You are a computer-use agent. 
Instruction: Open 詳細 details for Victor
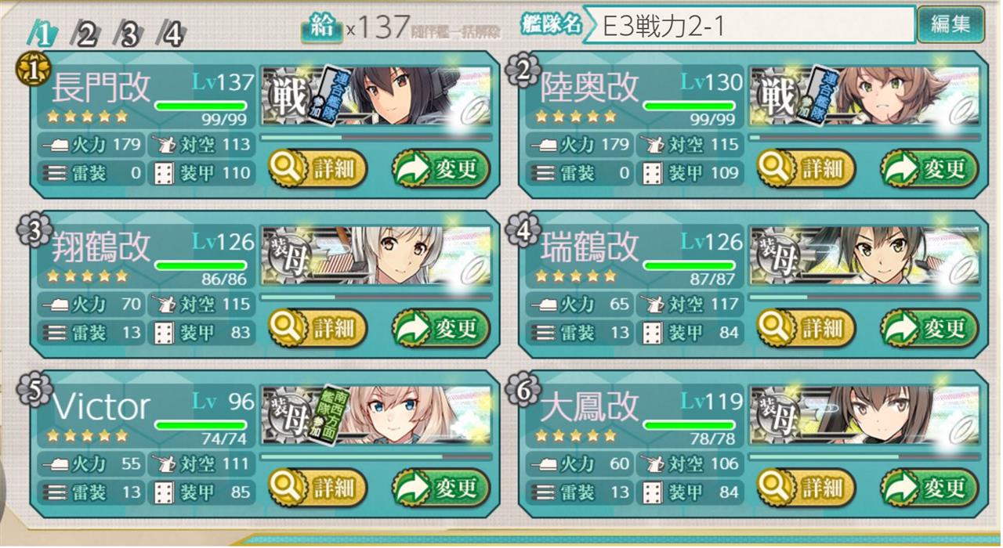(x=317, y=488)
